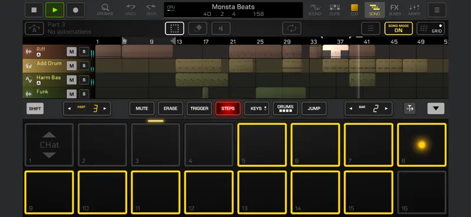
Task: Go to next Part with right arrow
Action: pyautogui.click(x=105, y=108)
